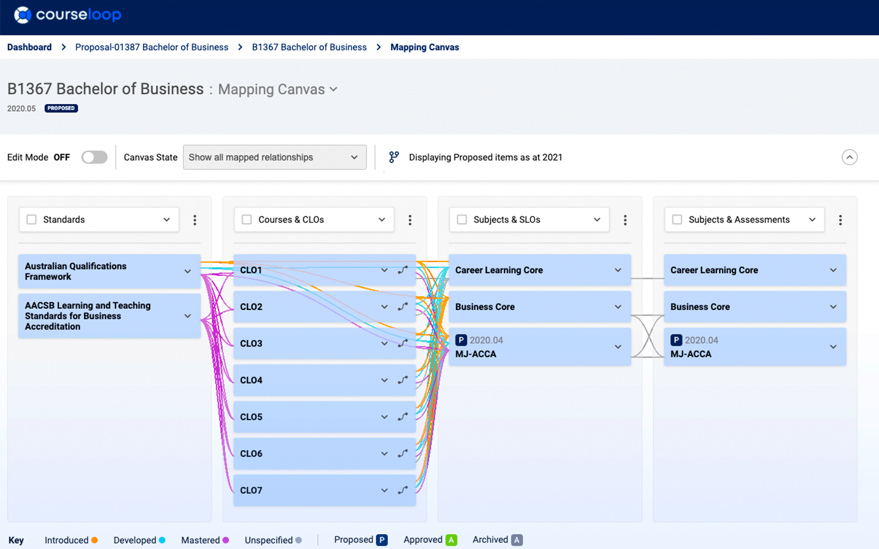
Task: Check the Courses & CLOs checkbox
Action: 247,220
